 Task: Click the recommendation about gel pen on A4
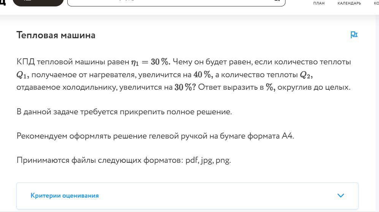point(155,136)
